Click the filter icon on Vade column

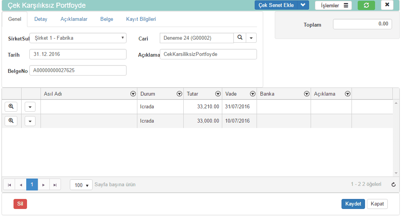253,94
